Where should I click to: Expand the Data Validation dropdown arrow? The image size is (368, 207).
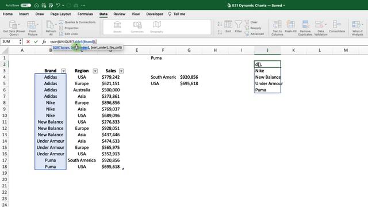tap(326, 24)
